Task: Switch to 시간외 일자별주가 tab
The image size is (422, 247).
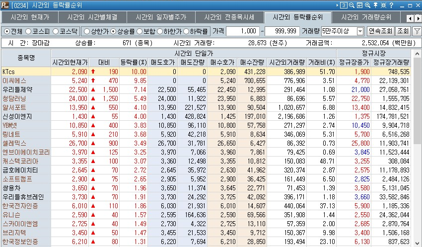Action: (x=161, y=17)
